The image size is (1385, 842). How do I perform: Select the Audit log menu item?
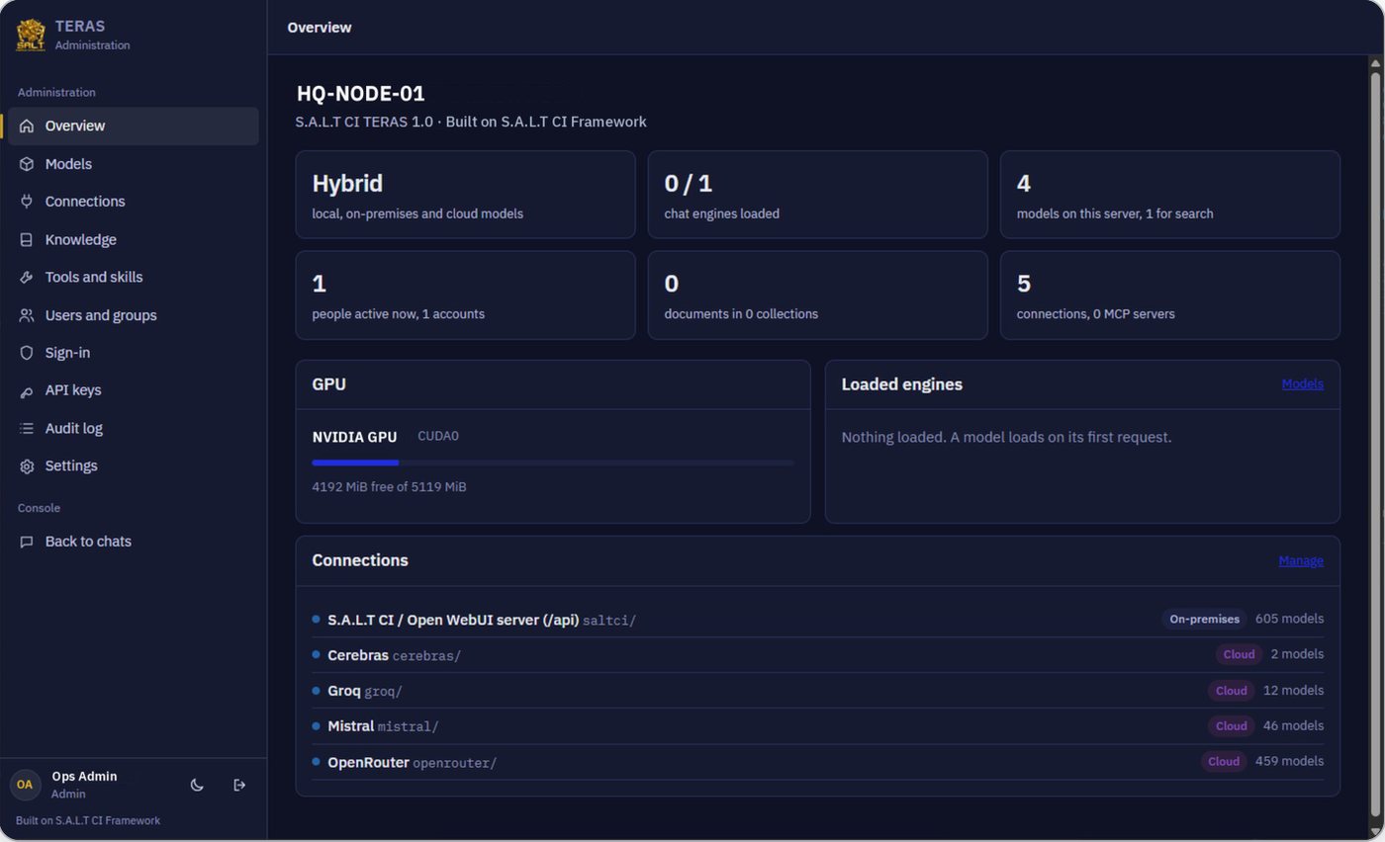134,429
